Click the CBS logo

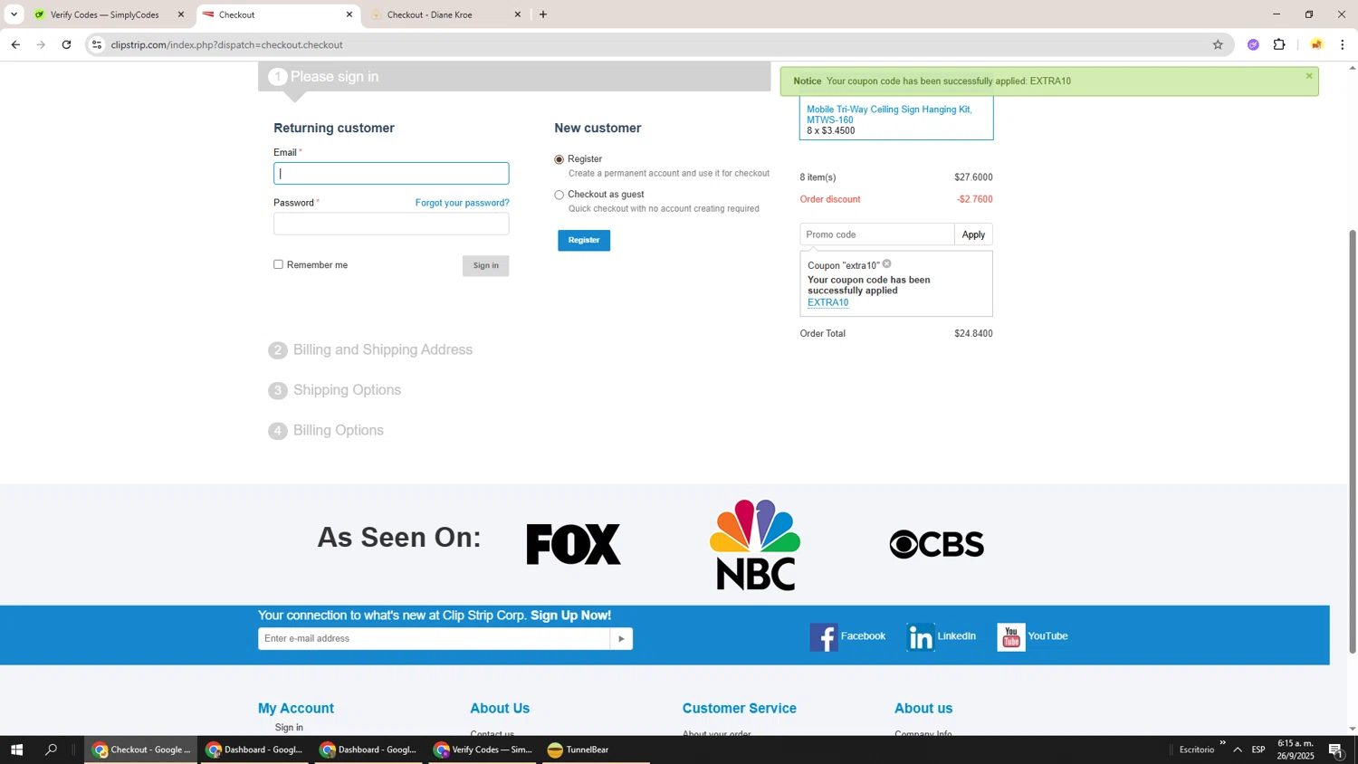[937, 544]
